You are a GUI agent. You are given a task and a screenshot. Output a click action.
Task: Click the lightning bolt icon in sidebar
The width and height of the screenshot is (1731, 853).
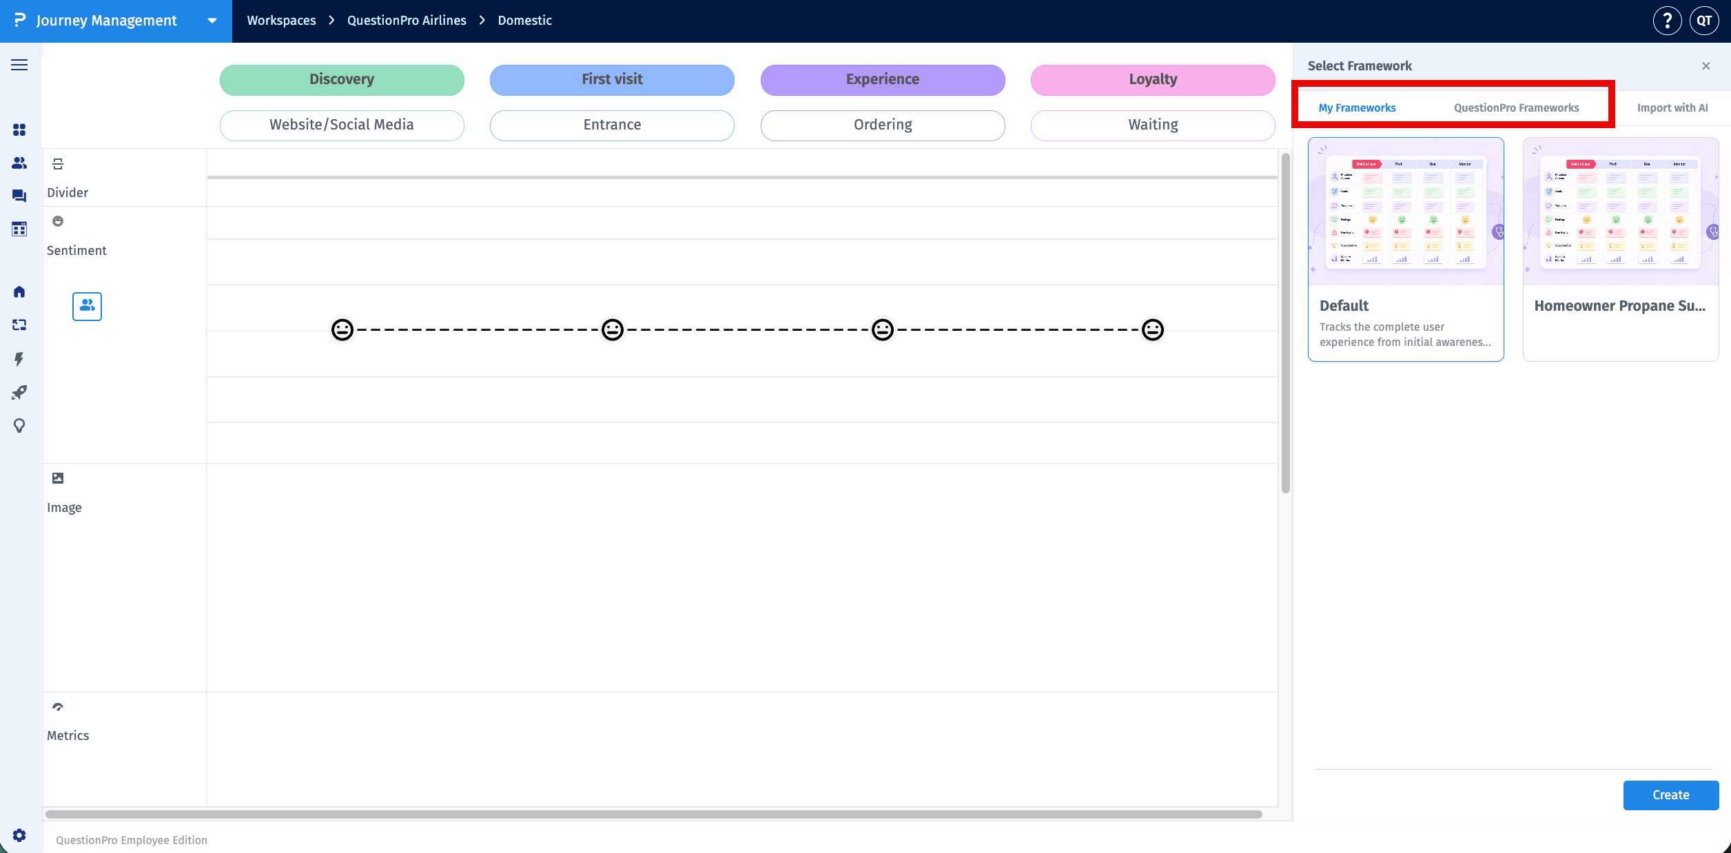(x=19, y=358)
